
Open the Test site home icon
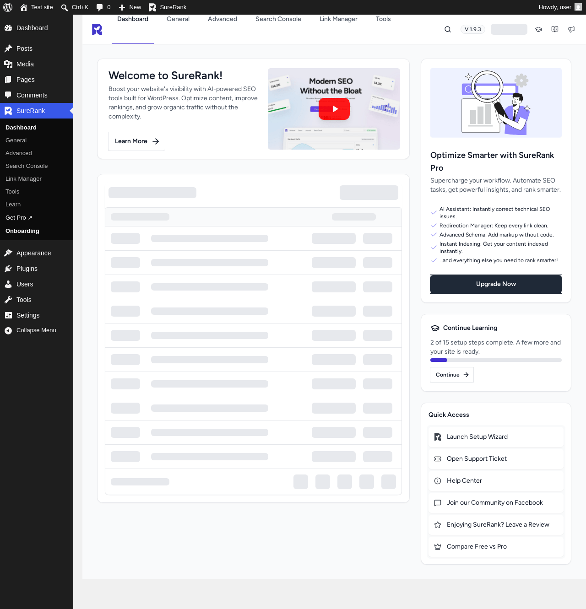pos(24,7)
